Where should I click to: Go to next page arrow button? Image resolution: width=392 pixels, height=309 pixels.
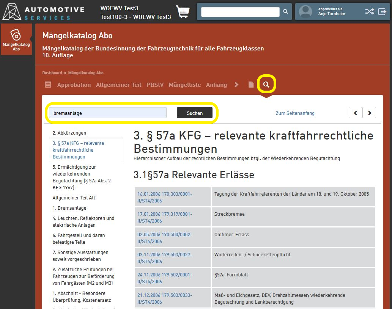pos(369,113)
